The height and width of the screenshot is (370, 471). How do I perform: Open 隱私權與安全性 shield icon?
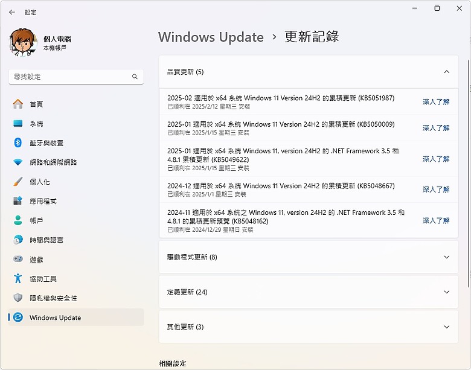[x=18, y=298]
